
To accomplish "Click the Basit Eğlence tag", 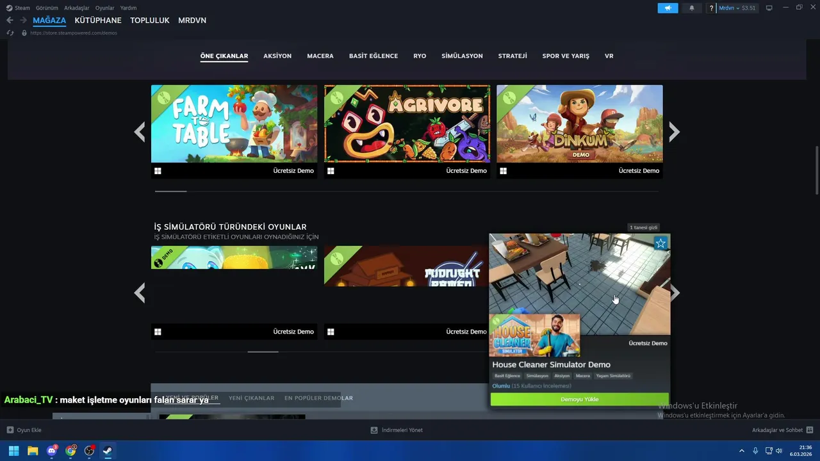I will tap(507, 376).
